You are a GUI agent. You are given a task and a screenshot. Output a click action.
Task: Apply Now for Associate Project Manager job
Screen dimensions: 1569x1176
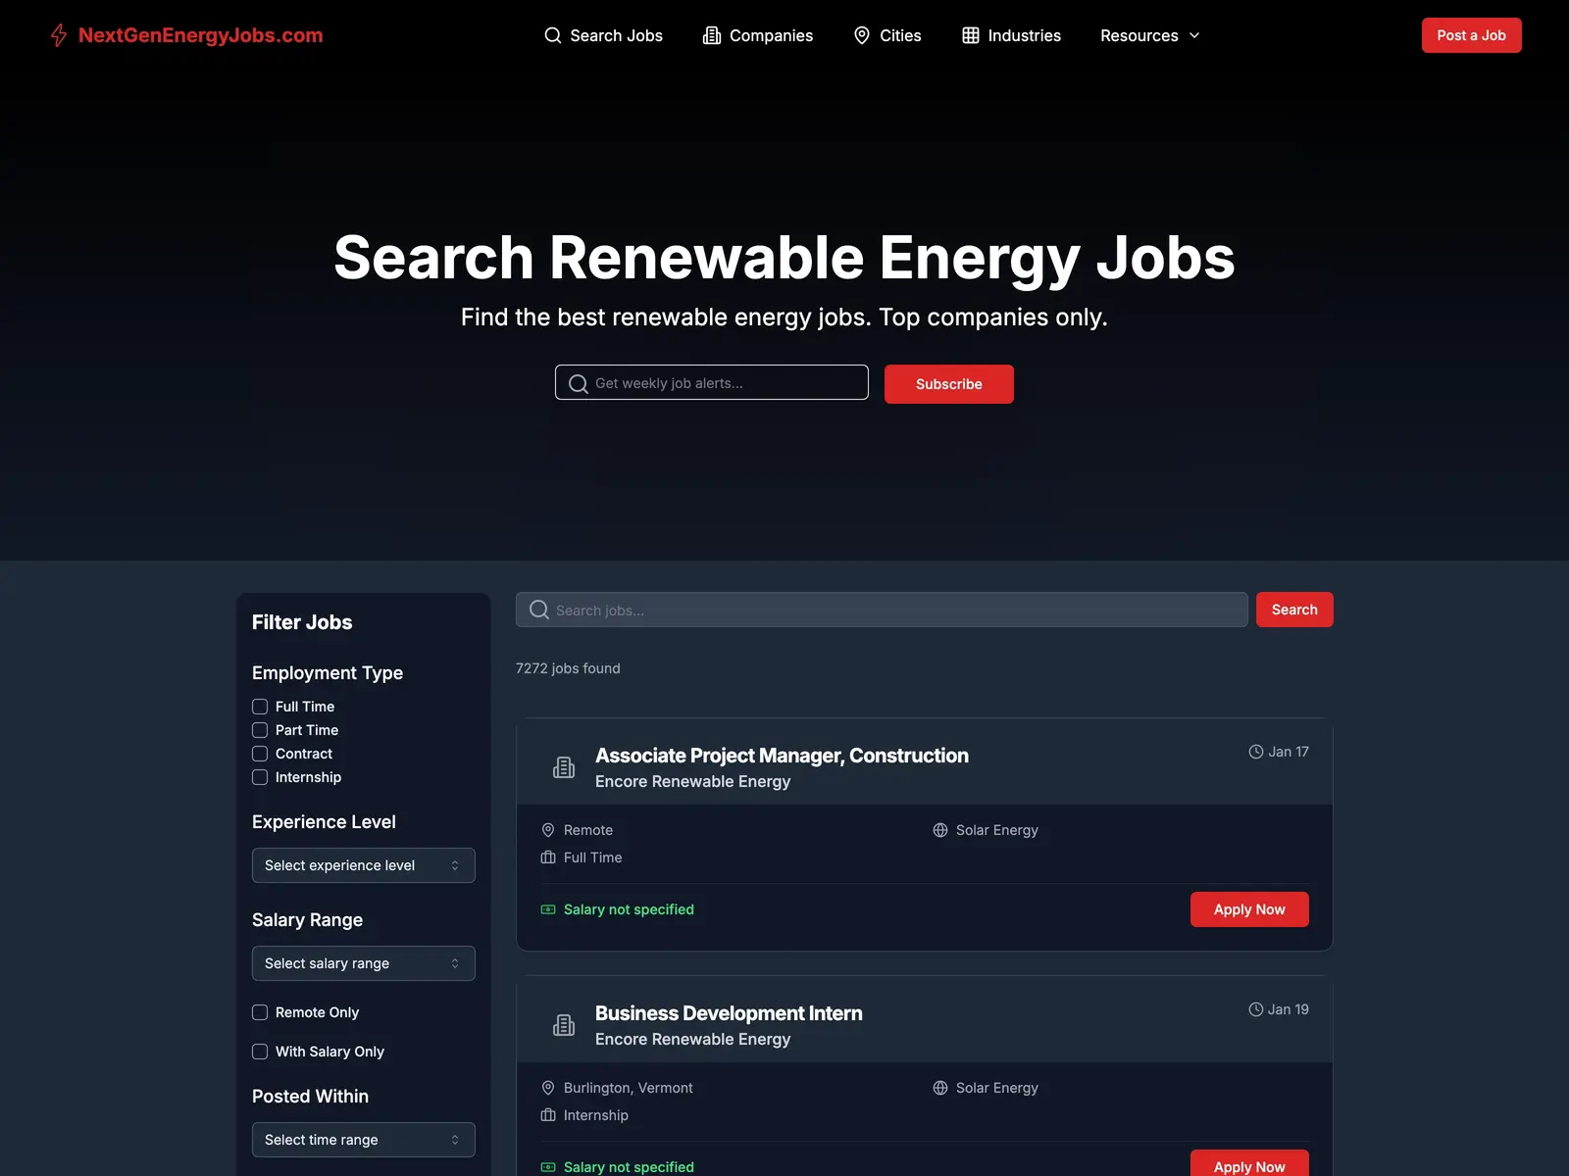[1249, 909]
